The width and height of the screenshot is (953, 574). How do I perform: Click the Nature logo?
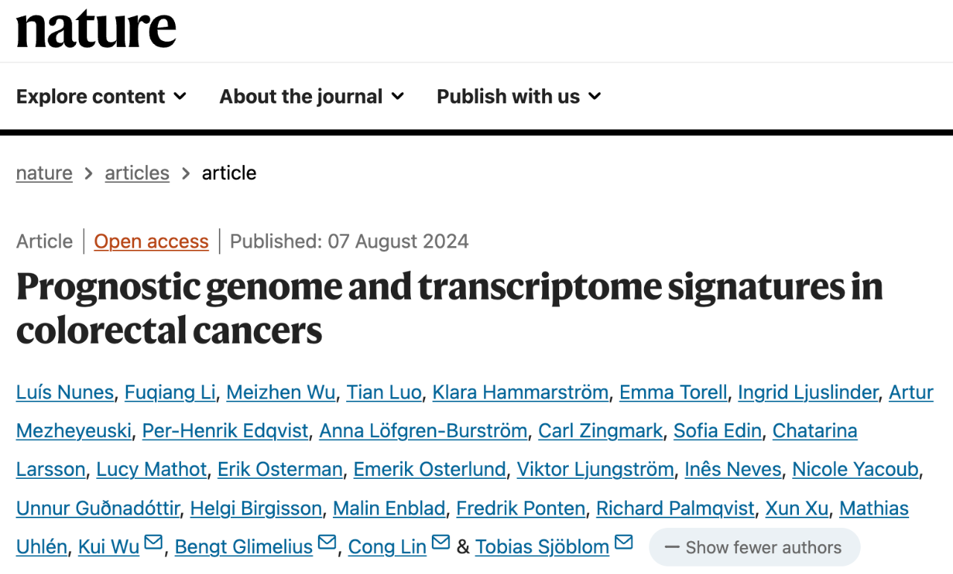pyautogui.click(x=96, y=29)
